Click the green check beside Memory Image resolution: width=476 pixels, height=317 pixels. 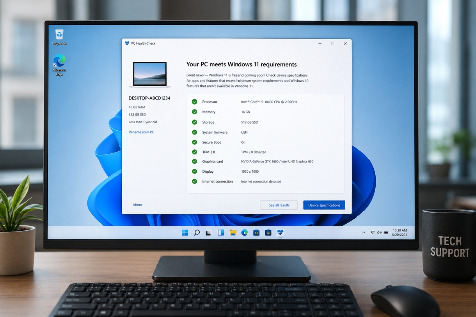click(x=194, y=112)
